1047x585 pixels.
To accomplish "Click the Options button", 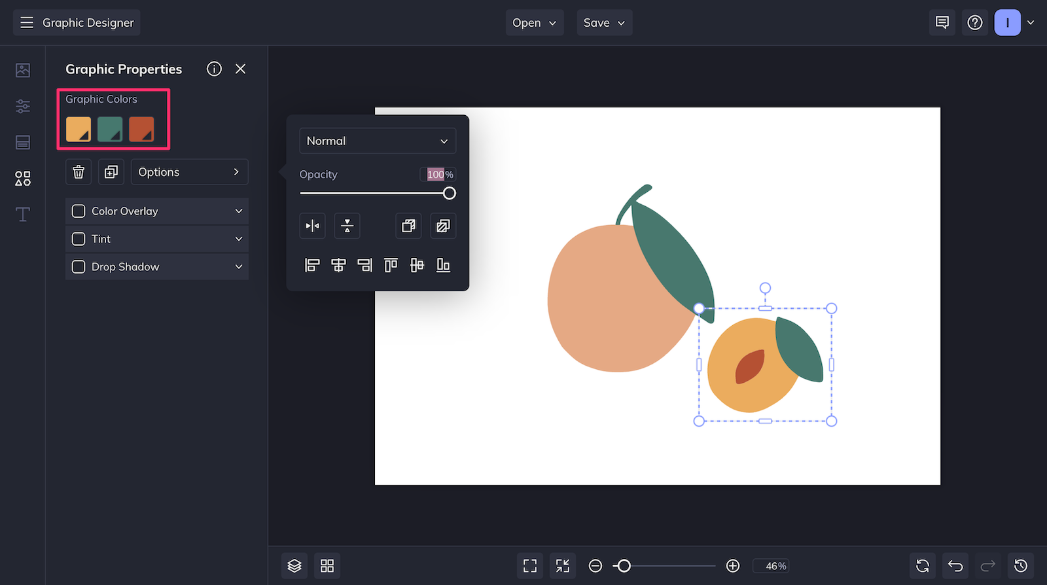I will tap(189, 172).
